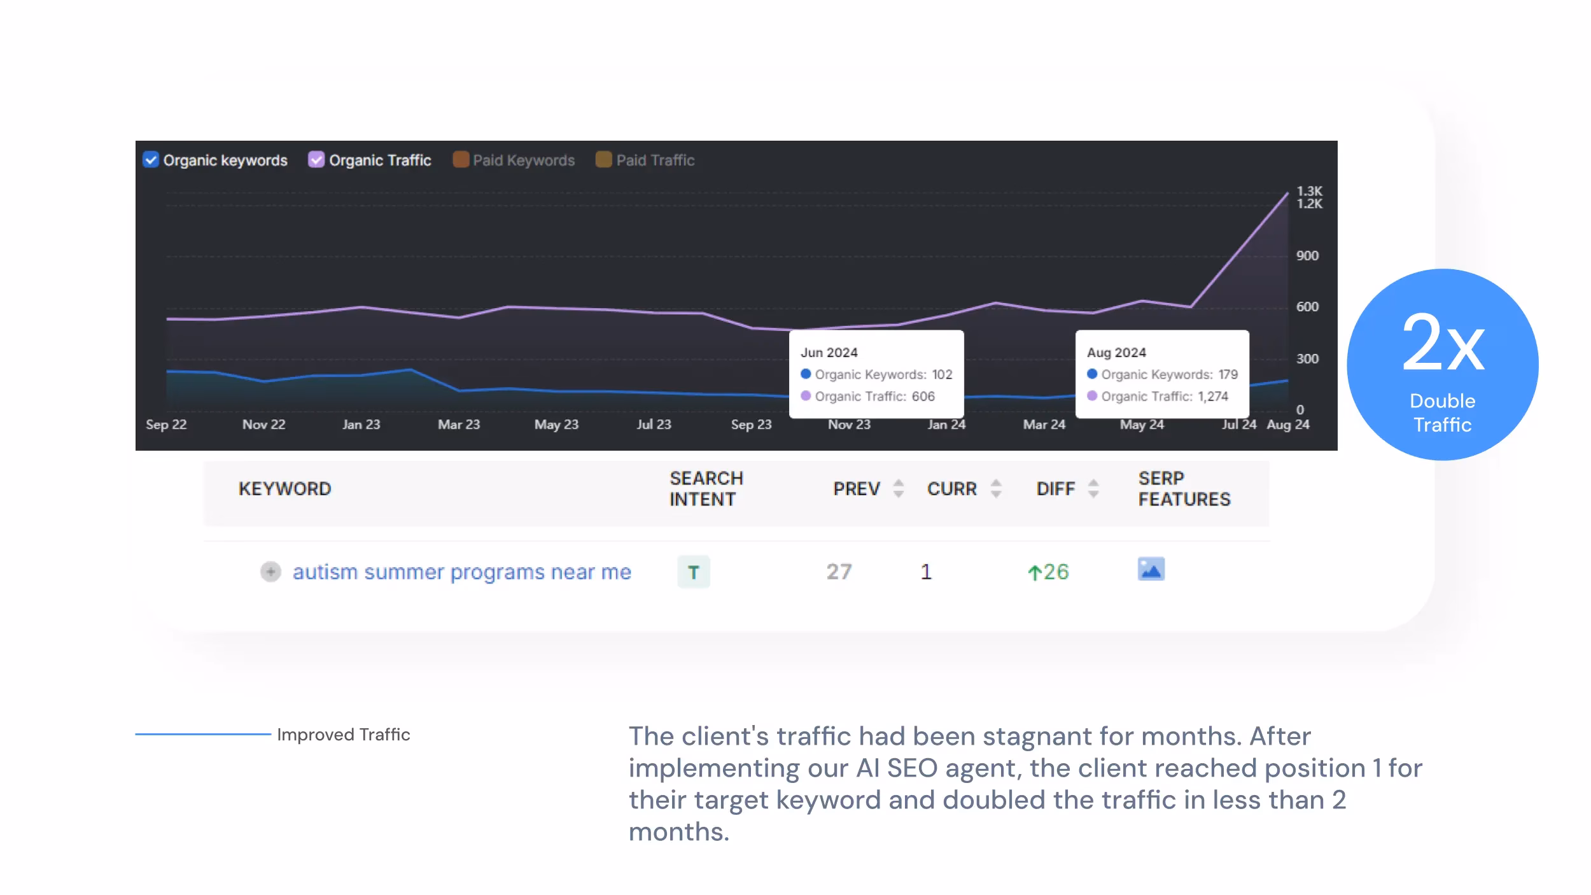Viewport: 1591px width, 895px height.
Task: Click the Aug 2024 tooltip box
Action: coord(1162,374)
